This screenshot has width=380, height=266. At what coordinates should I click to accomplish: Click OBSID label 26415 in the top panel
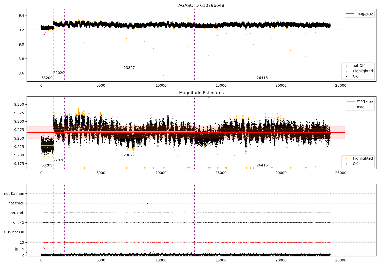point(262,78)
